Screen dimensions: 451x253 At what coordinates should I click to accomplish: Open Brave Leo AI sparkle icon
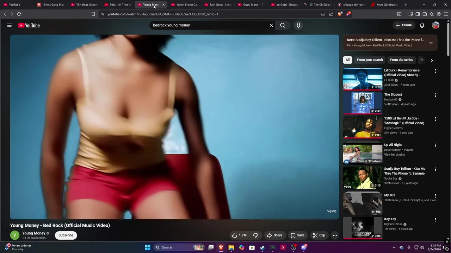coord(432,14)
